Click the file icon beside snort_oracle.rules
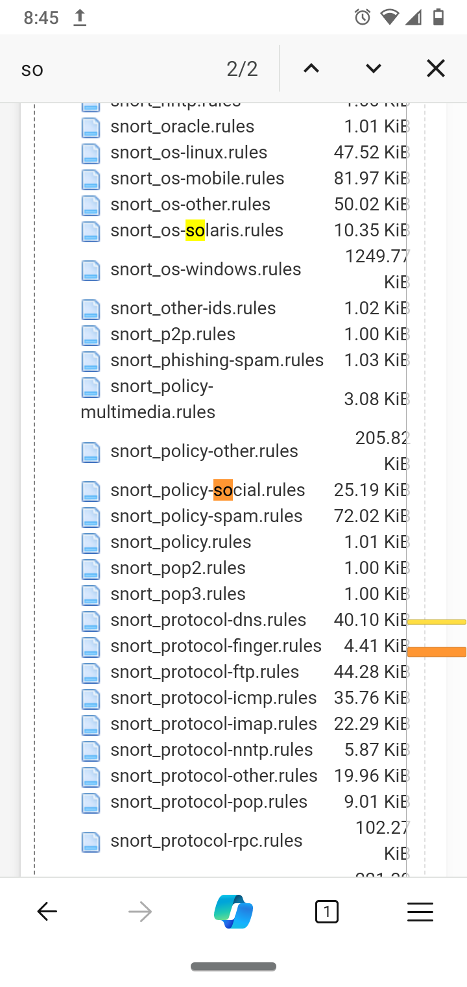467x987 pixels. point(91,127)
